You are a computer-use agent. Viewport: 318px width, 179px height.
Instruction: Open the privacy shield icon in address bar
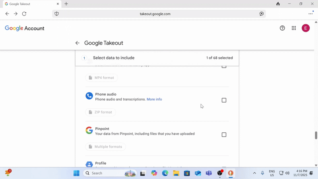[x=56, y=14]
